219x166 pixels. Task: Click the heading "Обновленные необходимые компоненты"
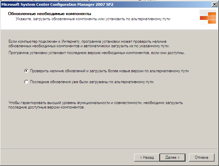(48, 13)
